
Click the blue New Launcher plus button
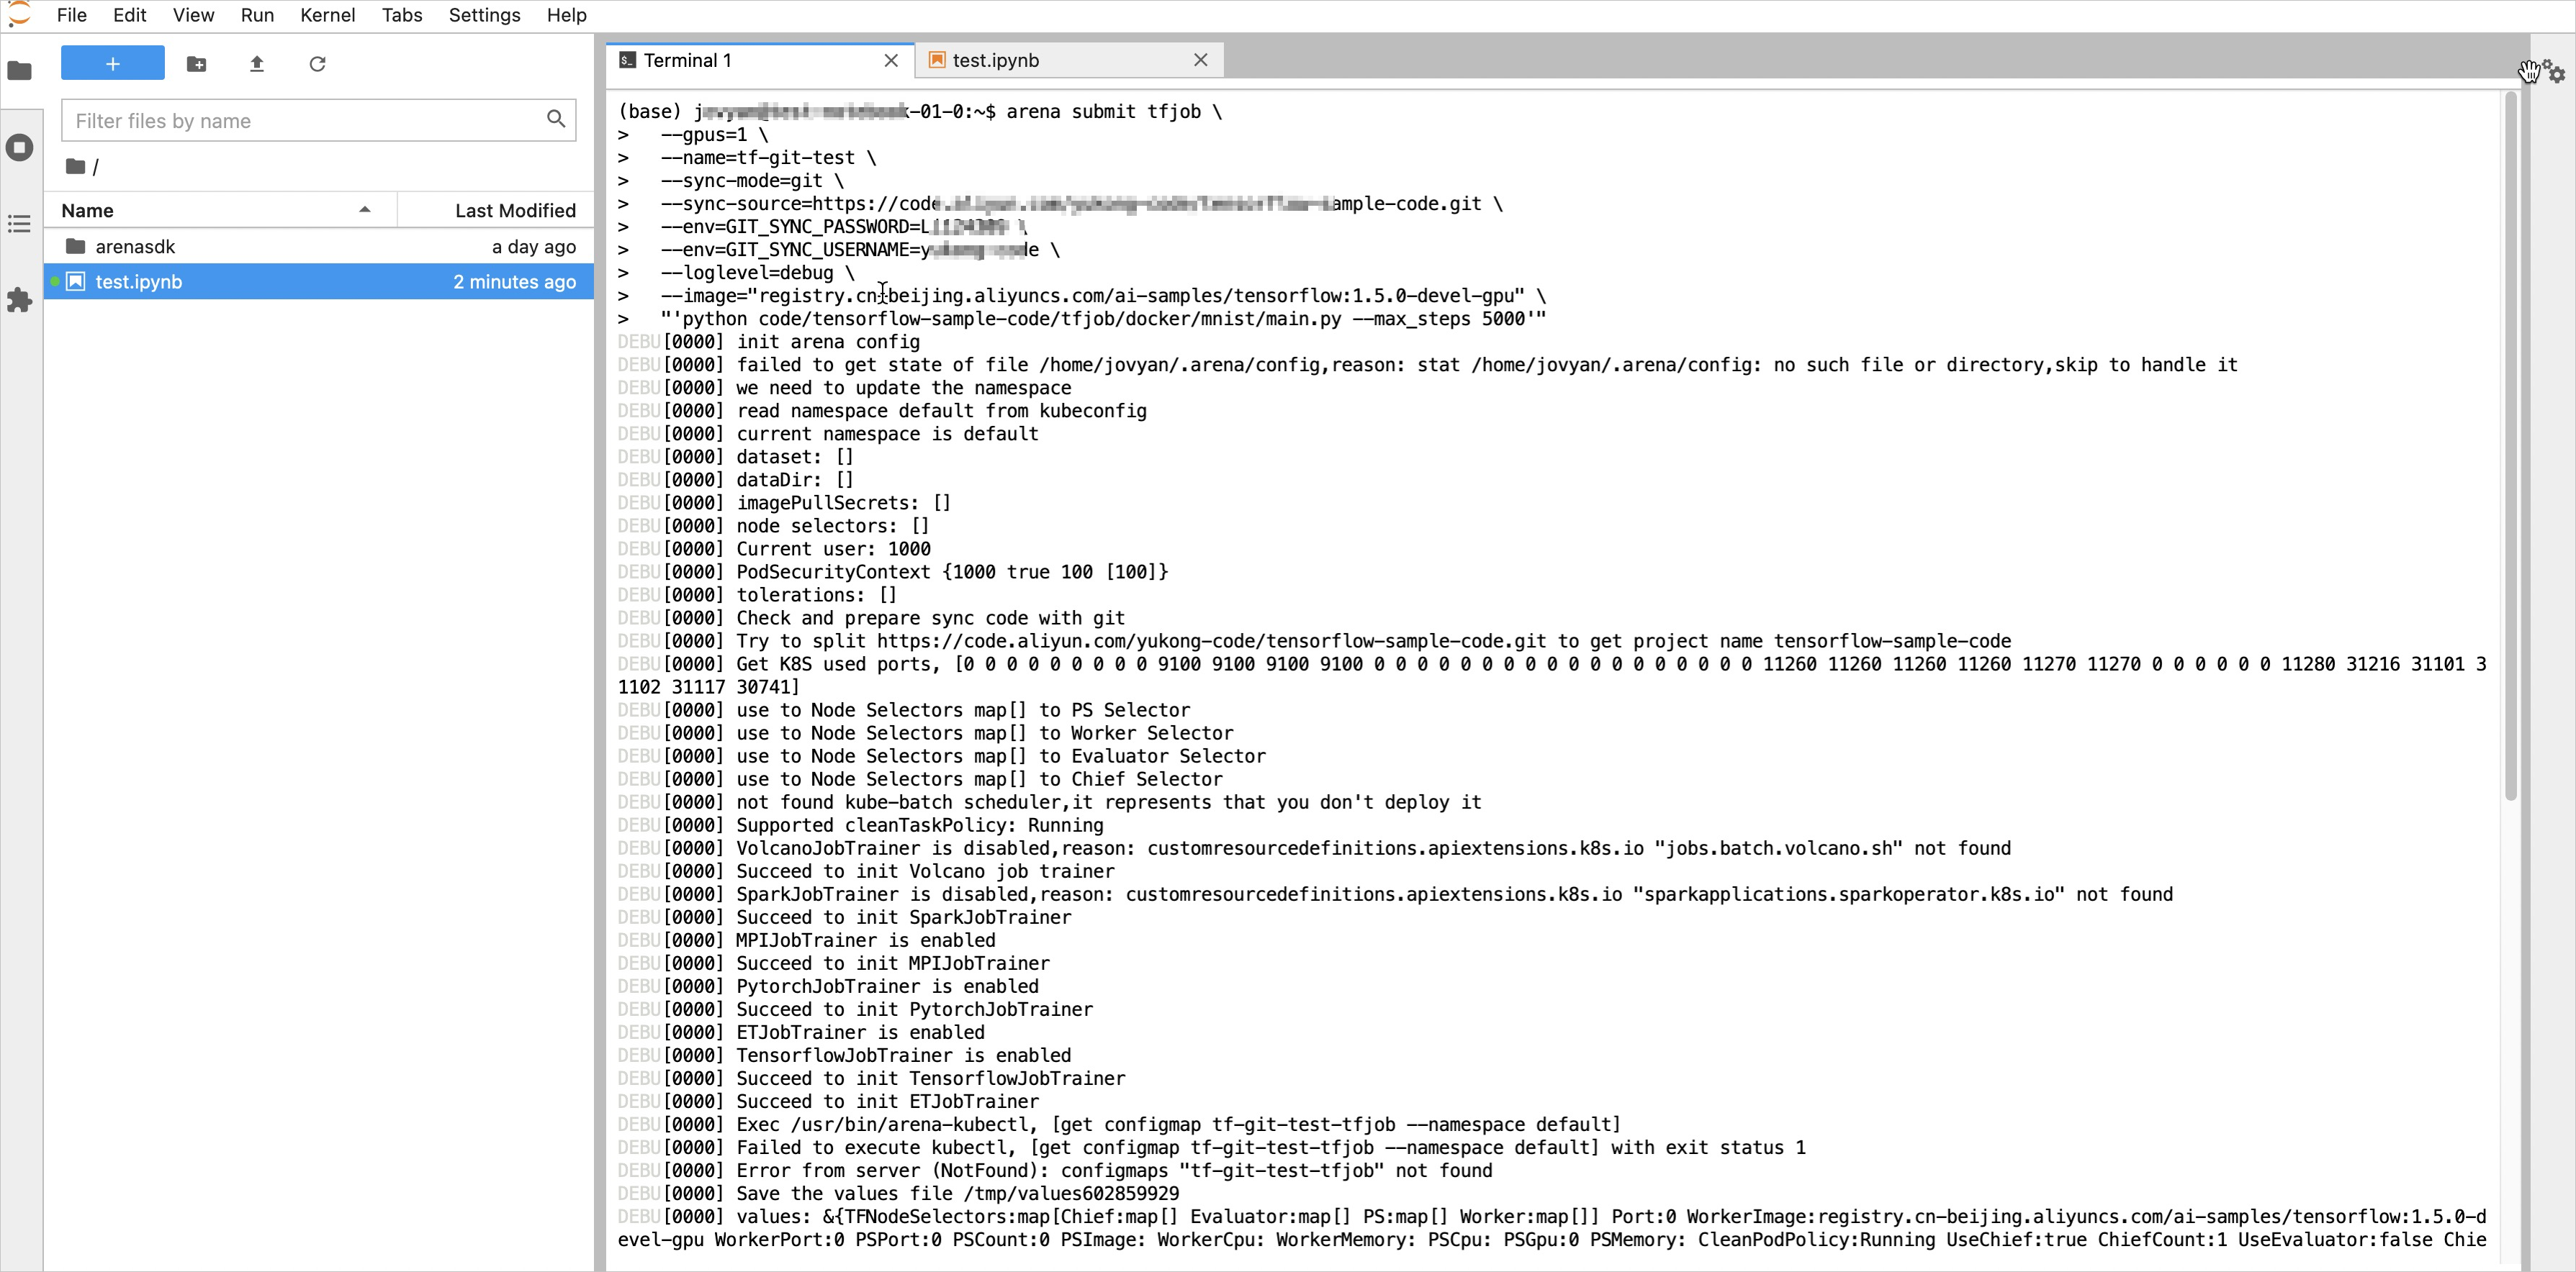point(112,63)
